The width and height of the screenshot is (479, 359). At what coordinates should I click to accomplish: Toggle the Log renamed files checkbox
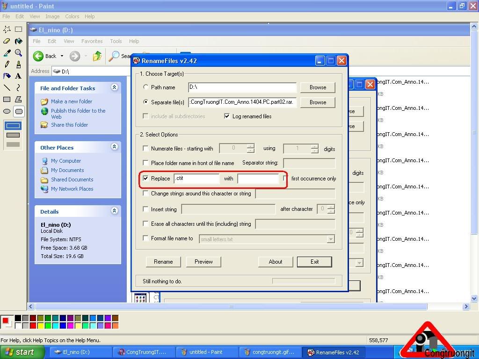227,116
